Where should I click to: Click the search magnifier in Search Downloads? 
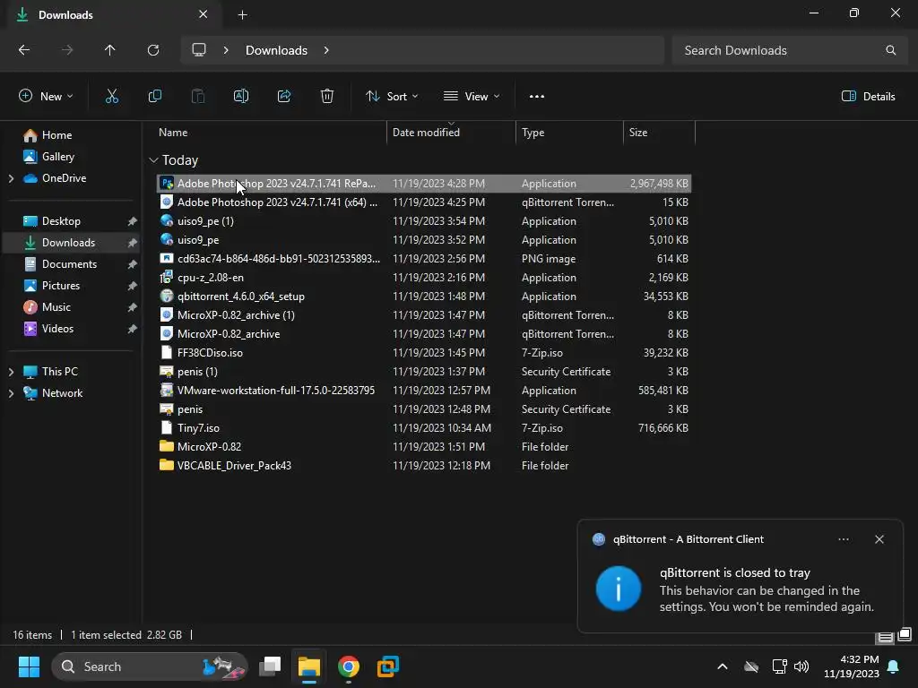click(890, 50)
